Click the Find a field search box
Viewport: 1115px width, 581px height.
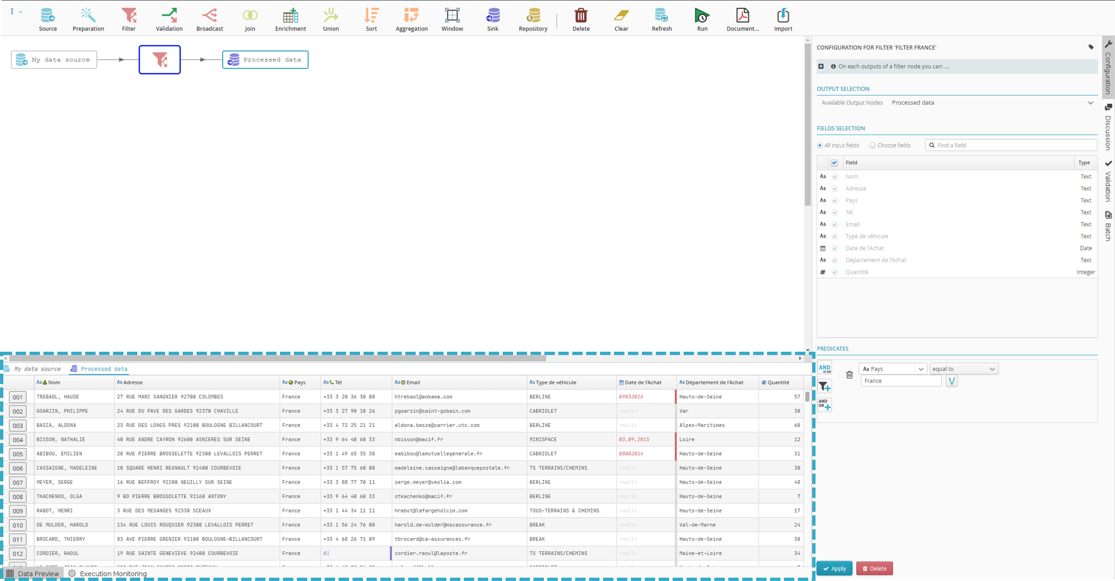(x=1011, y=145)
